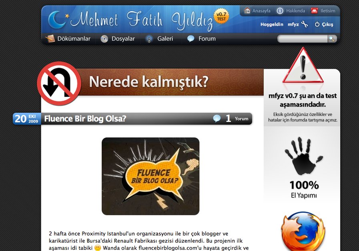Click the Anasayfa home icon
The image size is (359, 251).
[247, 10]
